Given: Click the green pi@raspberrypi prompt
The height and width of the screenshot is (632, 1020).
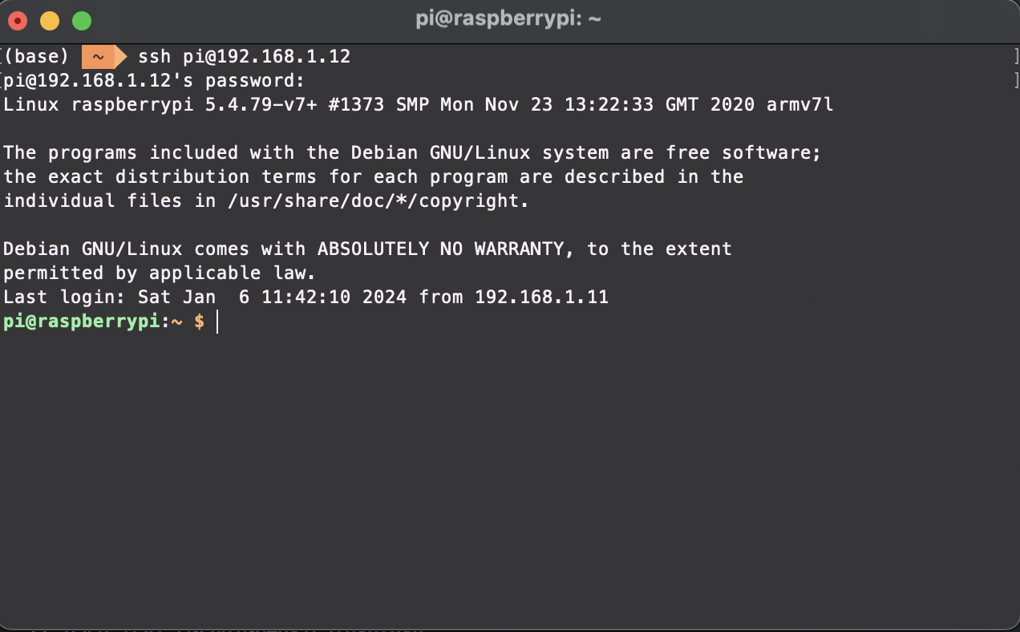Looking at the screenshot, I should [82, 322].
